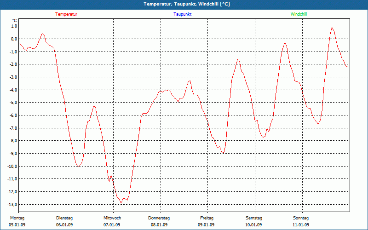368x230 pixels.
Task: Click the Dienstag day label
Action: pyautogui.click(x=64, y=218)
